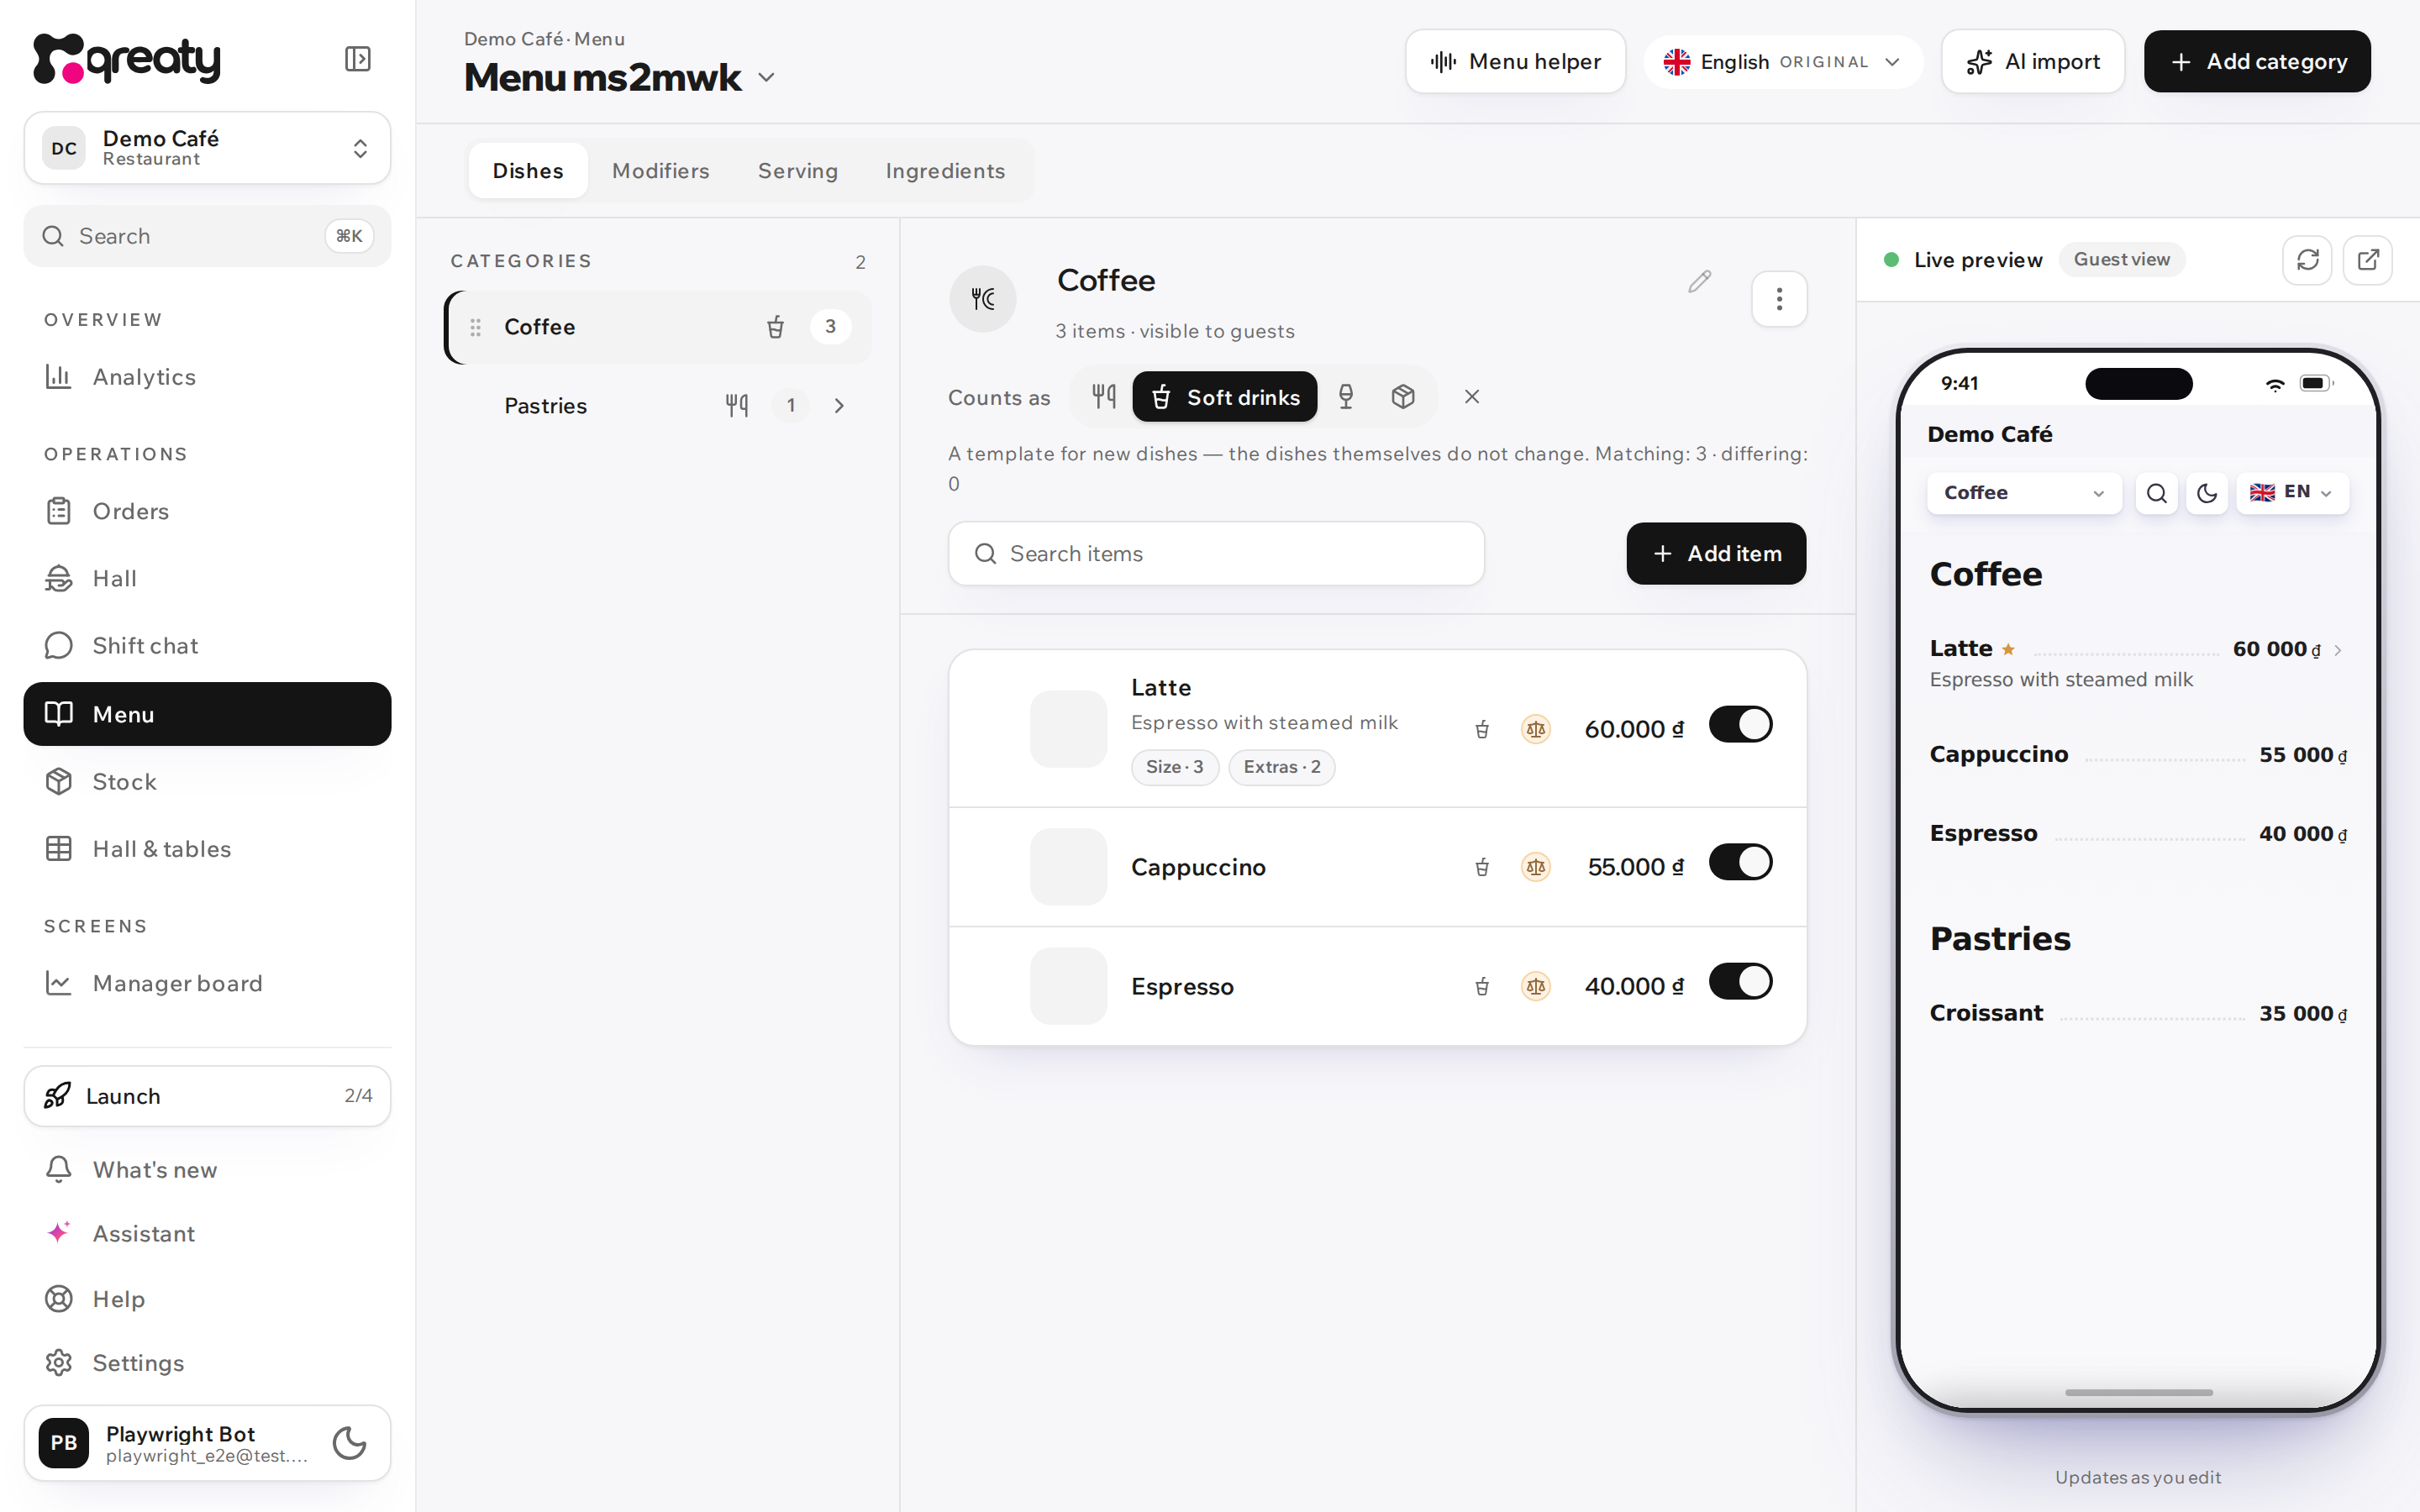2420x1512 pixels.
Task: Click the scales icon on the Cappuccino row
Action: coord(1536,867)
